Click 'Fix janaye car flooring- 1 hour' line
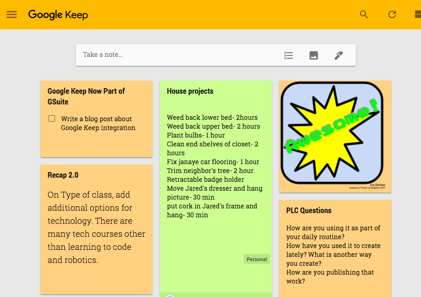421x297 pixels. pyautogui.click(x=213, y=162)
